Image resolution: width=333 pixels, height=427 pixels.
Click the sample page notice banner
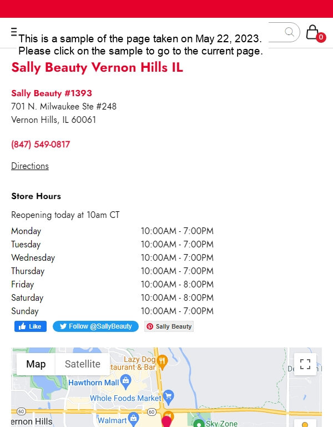pyautogui.click(x=140, y=44)
